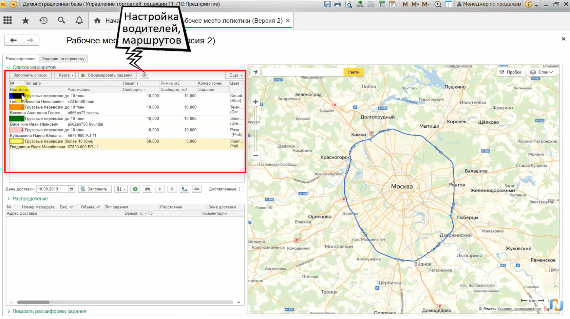Viewport: 570px width, 319px height.
Task: Select the blue color route row
Action: [x=126, y=99]
